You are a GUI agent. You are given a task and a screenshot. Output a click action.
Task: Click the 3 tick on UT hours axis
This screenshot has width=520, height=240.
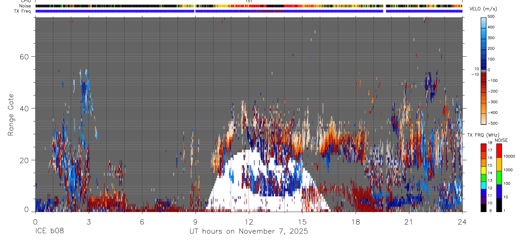pos(89,222)
